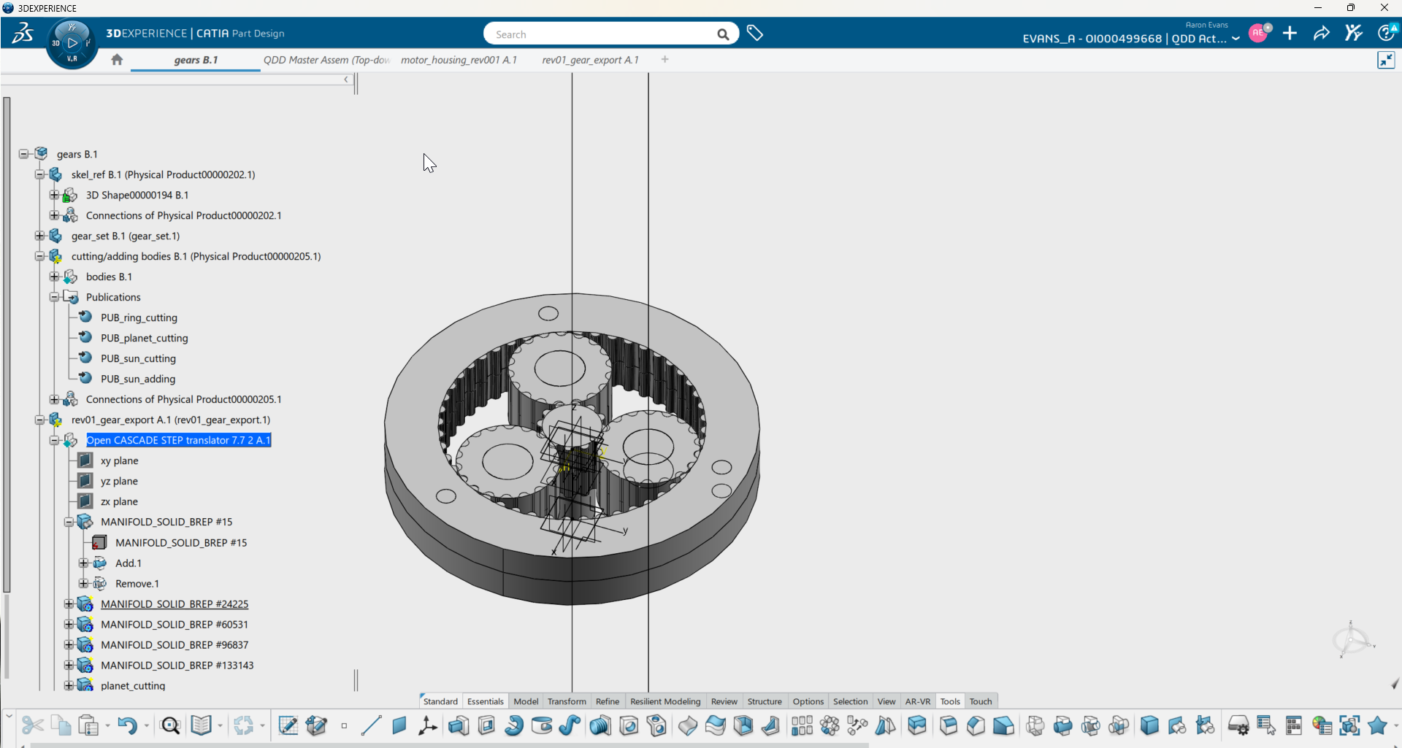Switch to the Transform toolbar tab
Screen dimensions: 1402x748
pyautogui.click(x=567, y=701)
